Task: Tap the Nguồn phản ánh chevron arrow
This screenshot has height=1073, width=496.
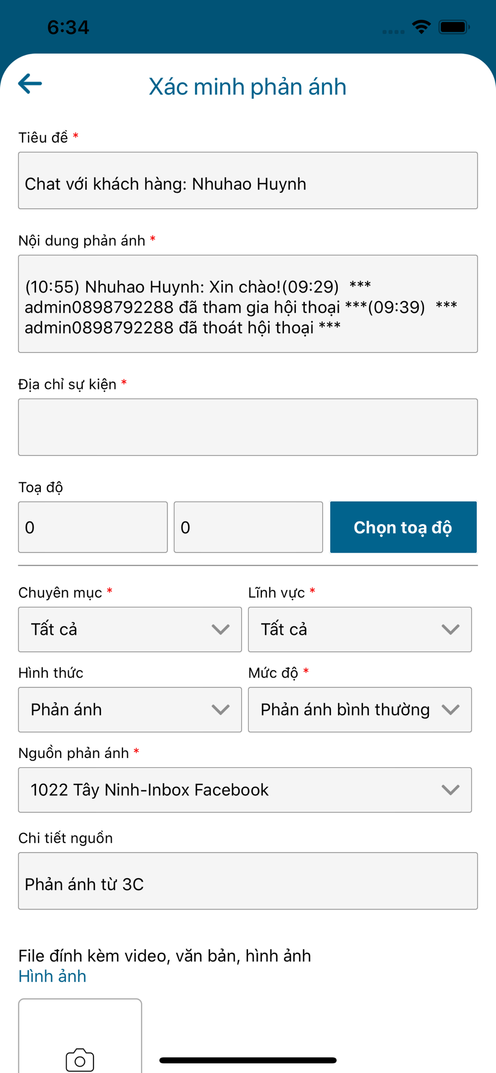Action: coord(450,790)
